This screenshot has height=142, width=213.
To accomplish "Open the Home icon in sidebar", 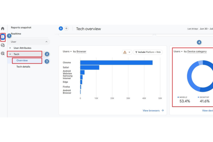I will [2, 28].
